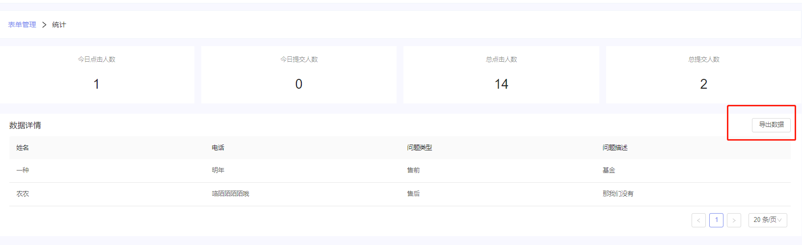Screen dimensions: 802x245
Task: Click the value 14 in total clicks
Action: [x=502, y=84]
